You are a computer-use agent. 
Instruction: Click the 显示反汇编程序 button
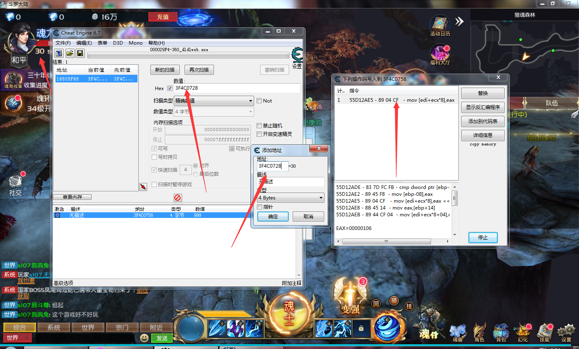483,107
